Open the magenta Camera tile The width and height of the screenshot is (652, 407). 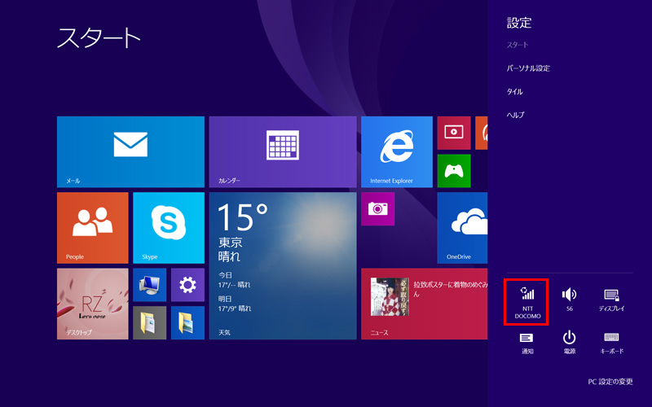click(377, 209)
